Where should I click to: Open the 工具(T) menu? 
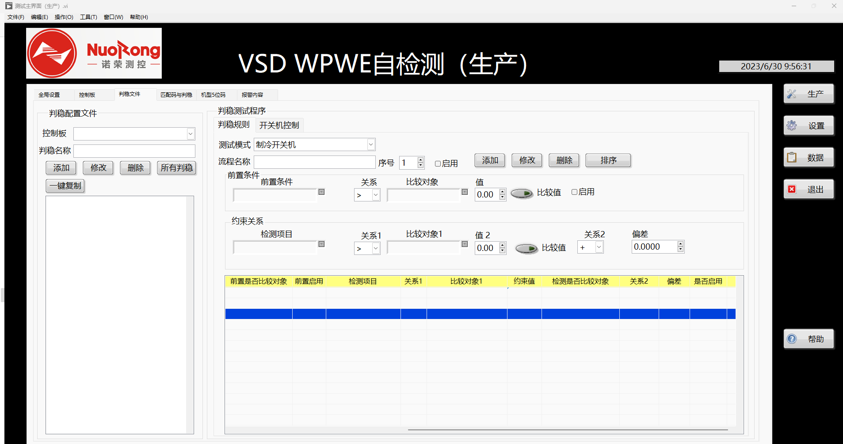click(88, 17)
